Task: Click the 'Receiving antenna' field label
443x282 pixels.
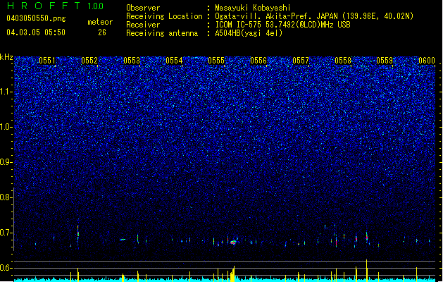Action: (162, 33)
